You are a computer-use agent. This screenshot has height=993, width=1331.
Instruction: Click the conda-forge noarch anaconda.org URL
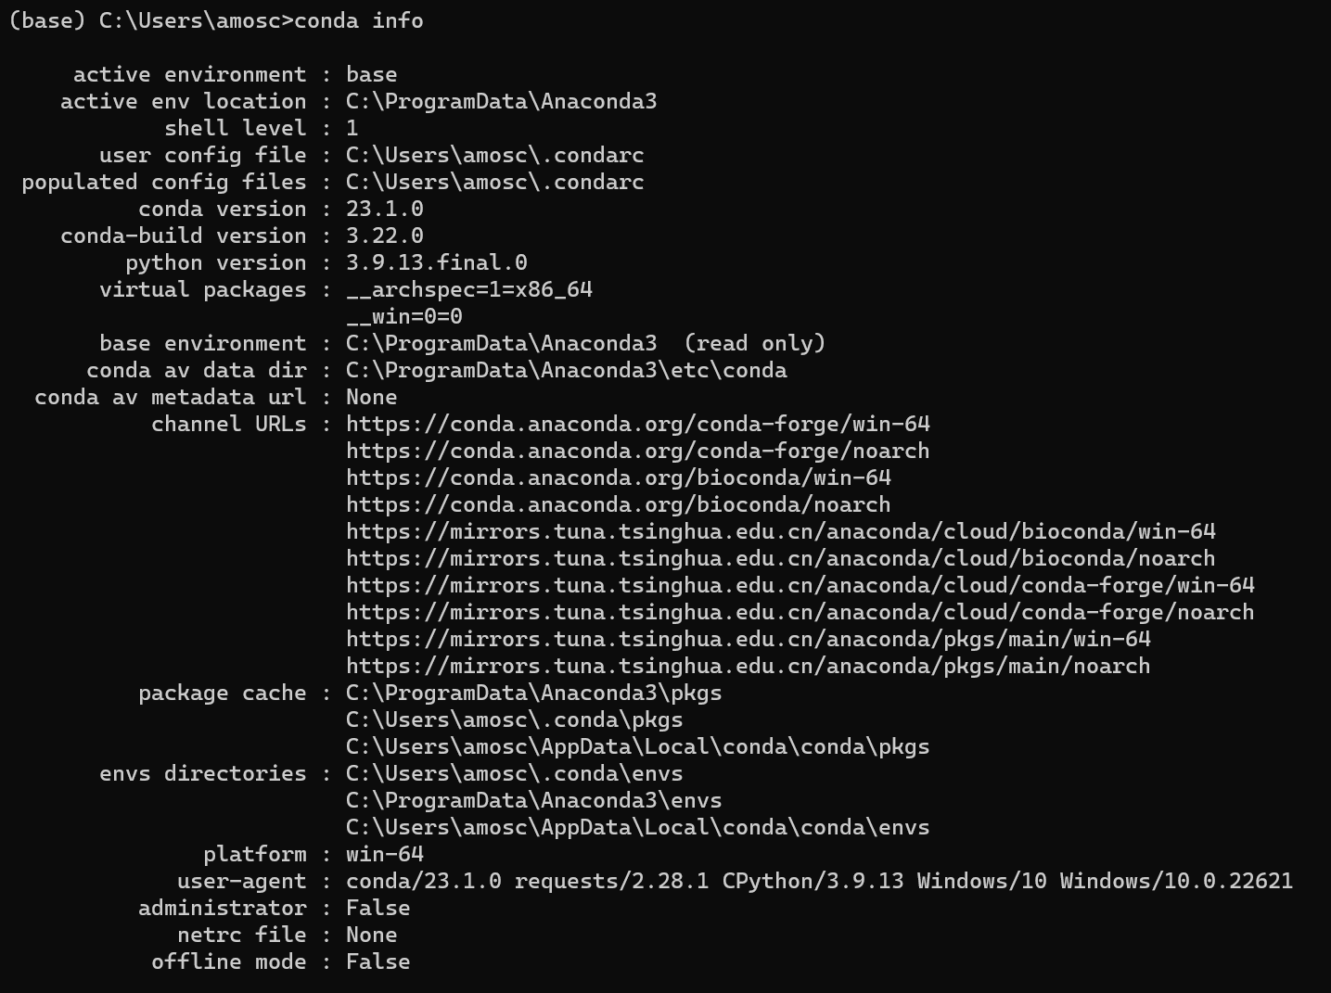click(x=637, y=451)
